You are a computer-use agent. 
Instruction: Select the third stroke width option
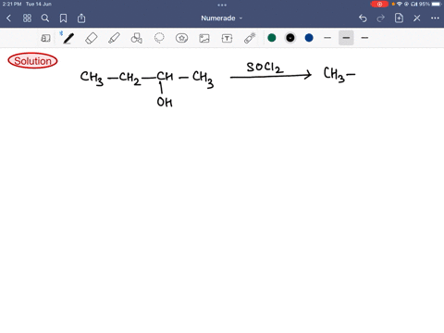pyautogui.click(x=364, y=38)
